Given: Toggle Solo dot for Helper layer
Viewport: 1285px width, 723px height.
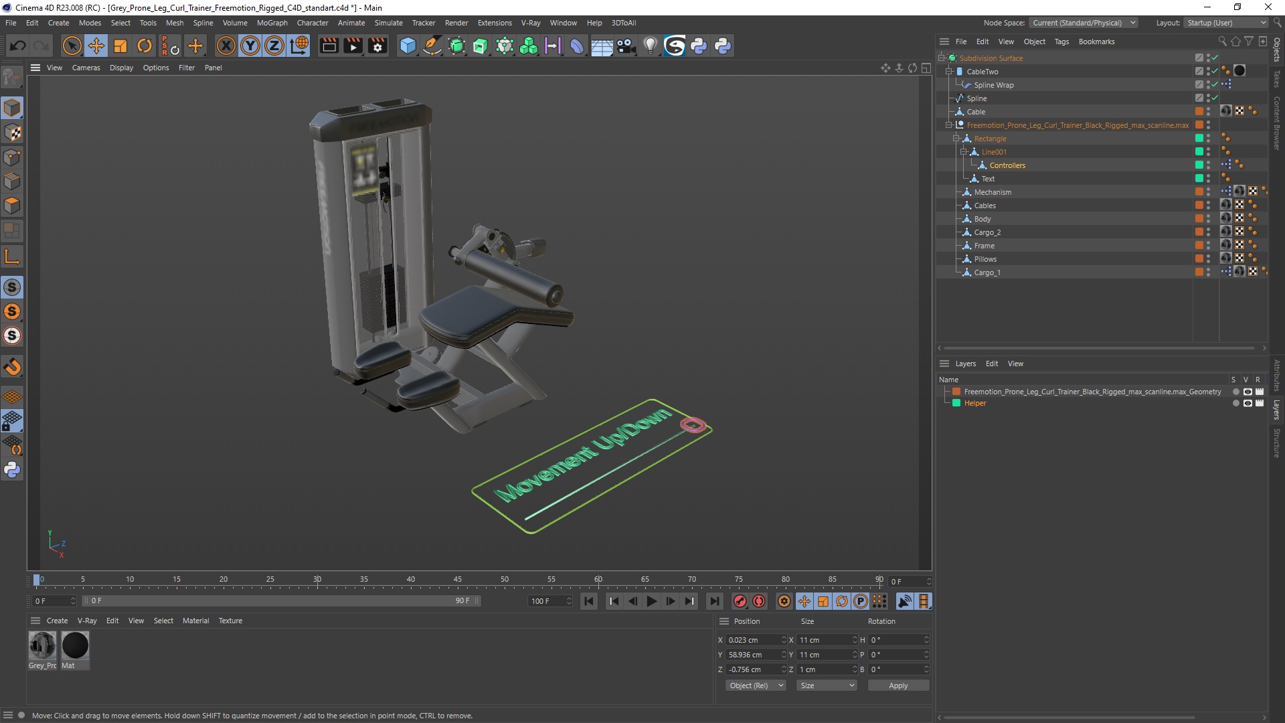Looking at the screenshot, I should [x=1235, y=403].
